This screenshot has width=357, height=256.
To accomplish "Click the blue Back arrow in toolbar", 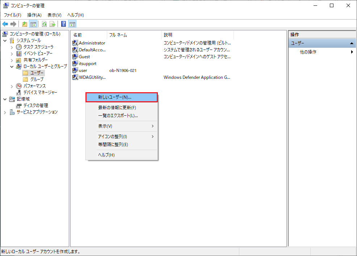I will tap(5, 24).
